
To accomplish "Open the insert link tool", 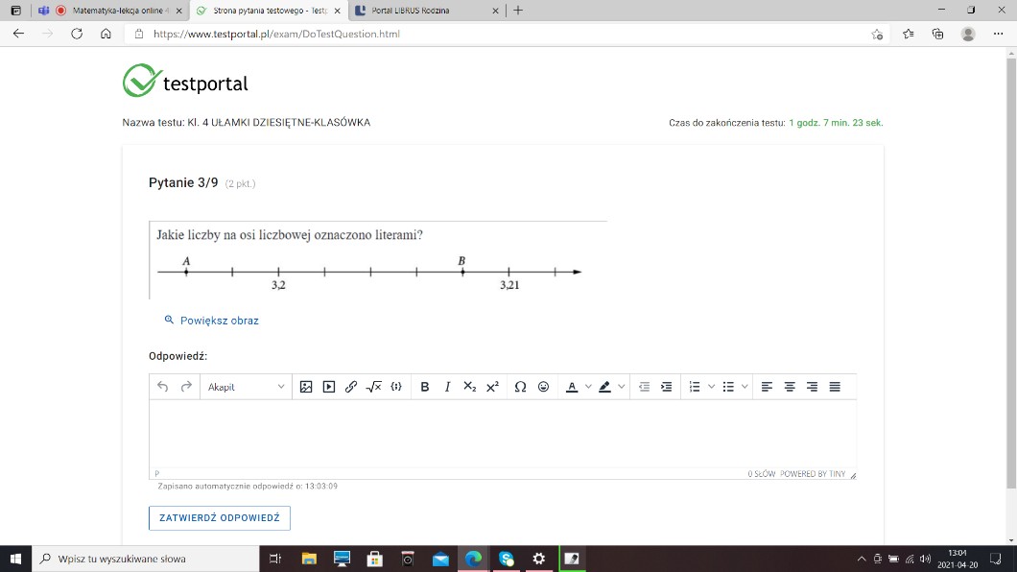I will (x=351, y=387).
